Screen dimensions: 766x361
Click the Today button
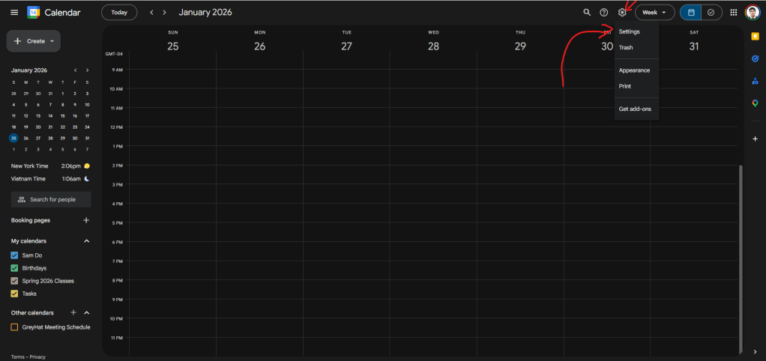[x=119, y=13]
